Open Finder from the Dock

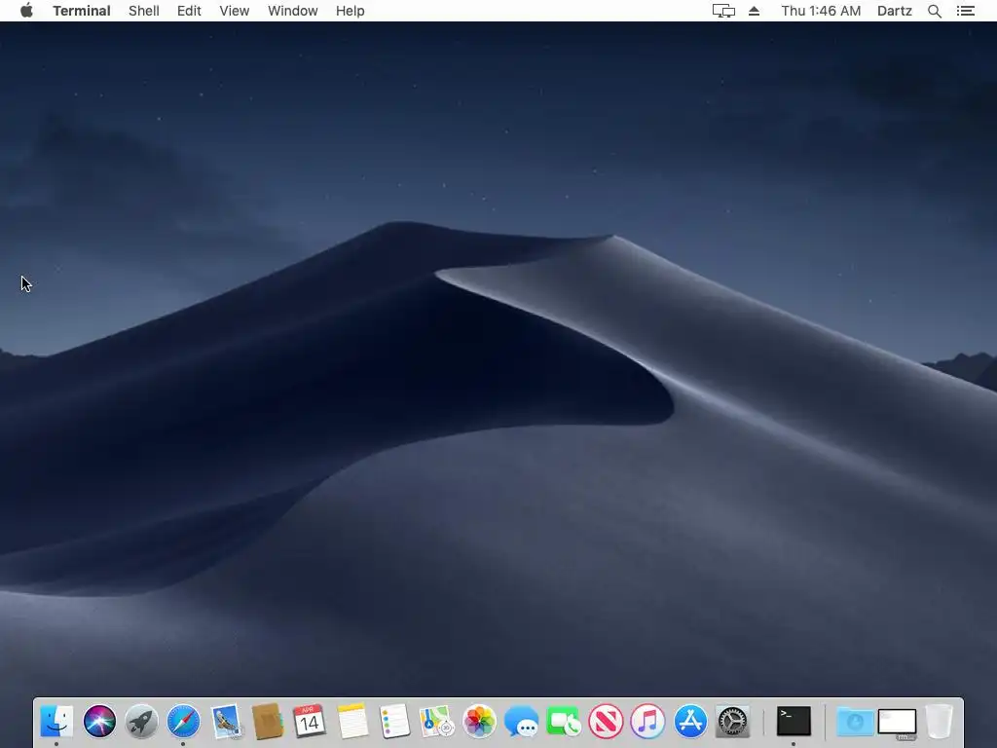tap(56, 722)
